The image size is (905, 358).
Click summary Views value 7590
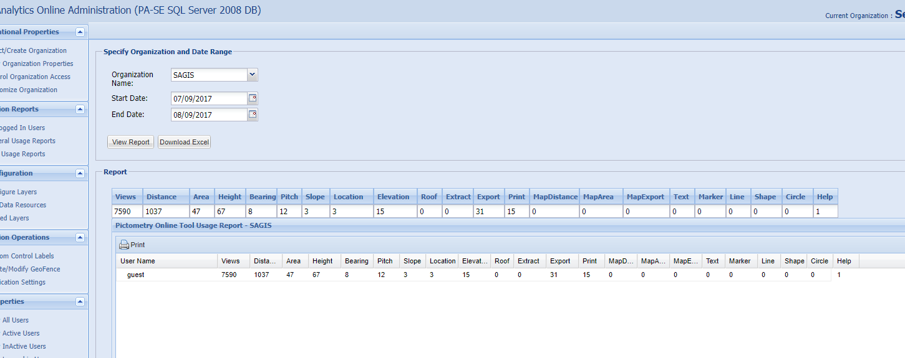click(127, 212)
